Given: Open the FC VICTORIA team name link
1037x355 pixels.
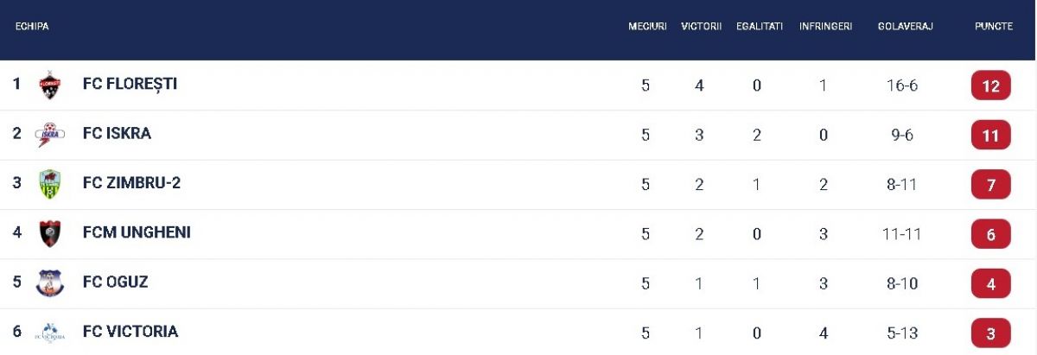Looking at the screenshot, I should pos(130,332).
